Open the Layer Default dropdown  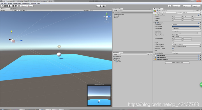tap(192, 13)
